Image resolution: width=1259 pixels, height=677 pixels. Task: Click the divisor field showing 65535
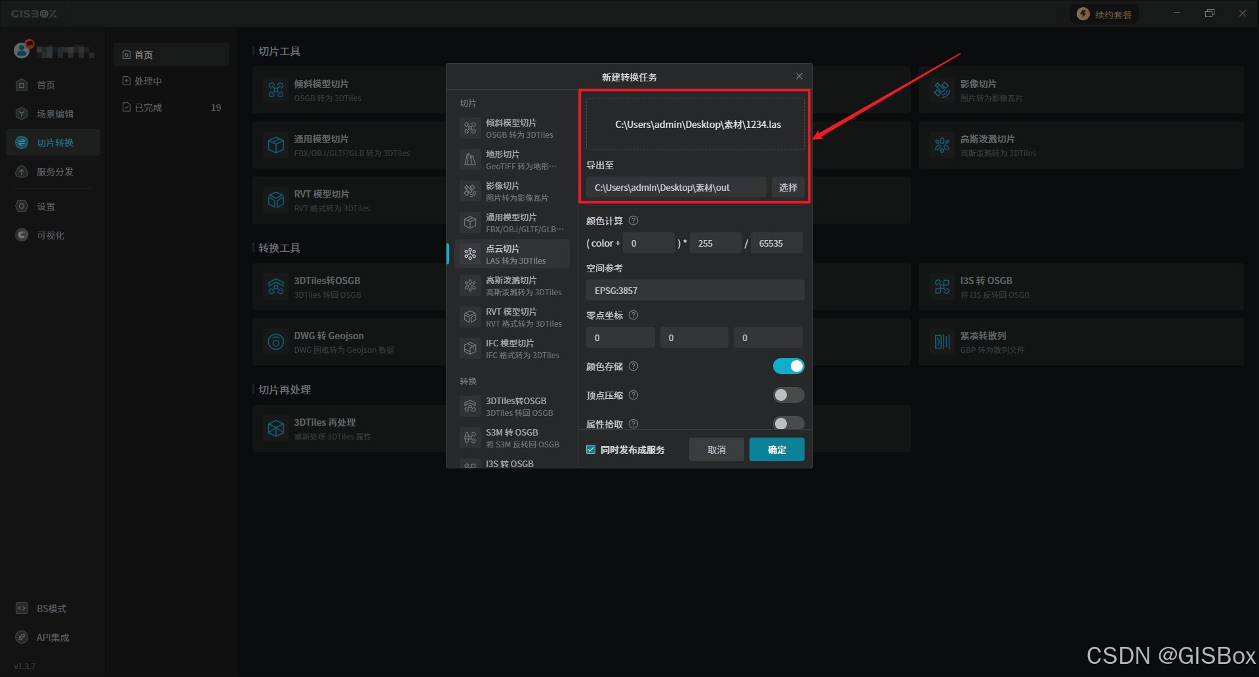pyautogui.click(x=777, y=243)
